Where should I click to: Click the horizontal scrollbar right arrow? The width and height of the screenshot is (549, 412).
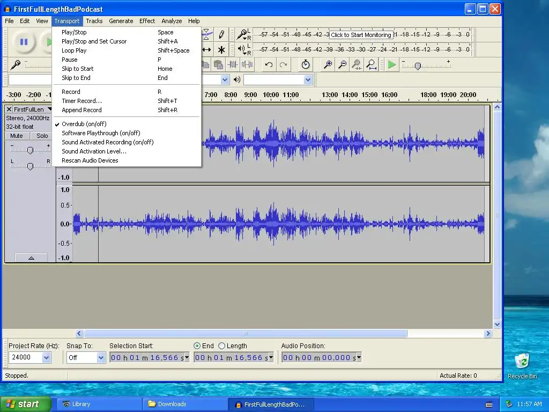(x=488, y=334)
